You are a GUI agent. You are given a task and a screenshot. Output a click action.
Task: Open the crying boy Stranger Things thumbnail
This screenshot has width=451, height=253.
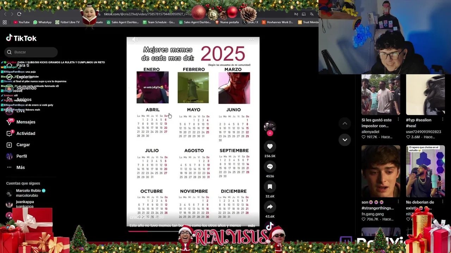tap(381, 171)
